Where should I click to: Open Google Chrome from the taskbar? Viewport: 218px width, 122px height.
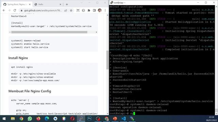pos(21,119)
